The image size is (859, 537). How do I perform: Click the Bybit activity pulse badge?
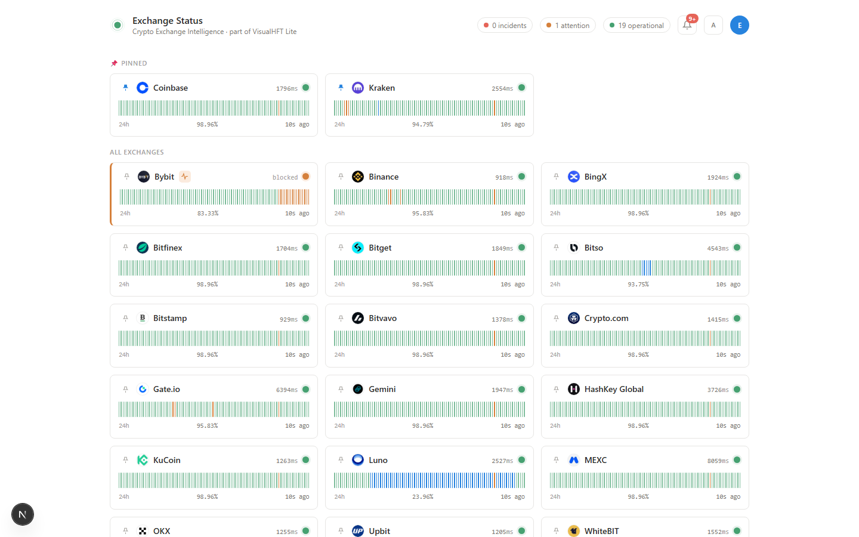pos(185,177)
